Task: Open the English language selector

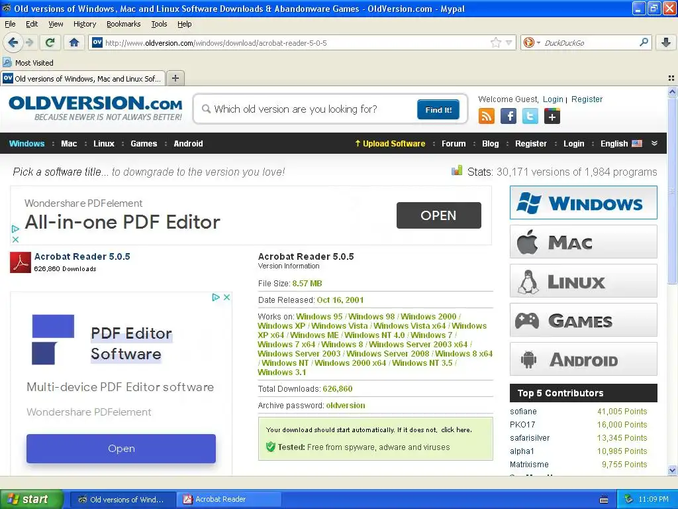Action: 621,144
